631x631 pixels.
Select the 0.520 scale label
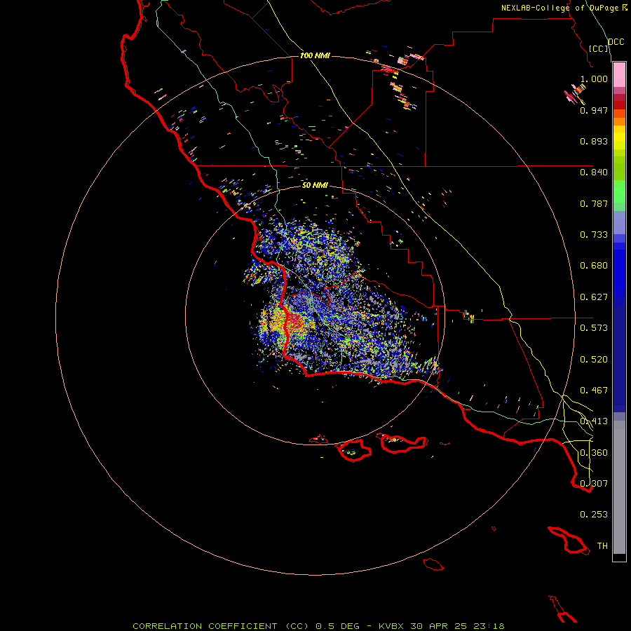click(x=594, y=360)
